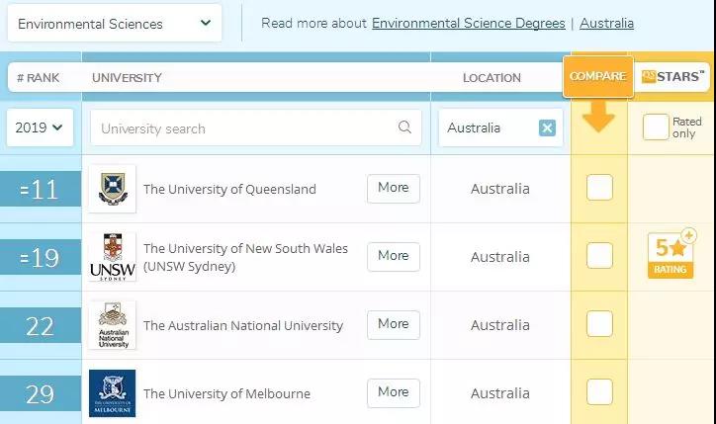Tick compare checkbox for University of Queensland
The height and width of the screenshot is (424, 716).
pos(599,187)
